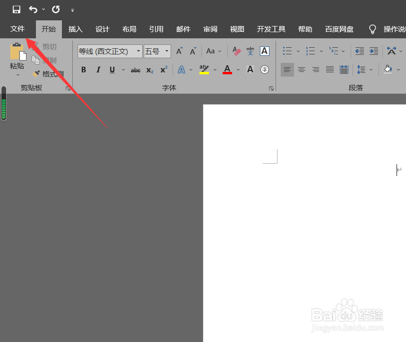This screenshot has width=406, height=342.
Task: Increase font size with grow font icon
Action: tap(180, 51)
